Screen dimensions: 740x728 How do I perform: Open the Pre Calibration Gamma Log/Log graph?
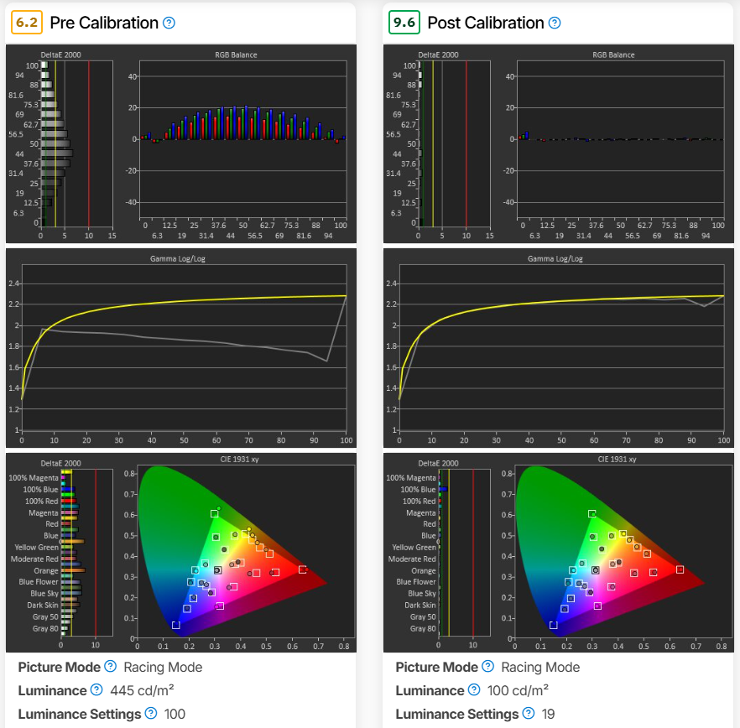(x=180, y=348)
